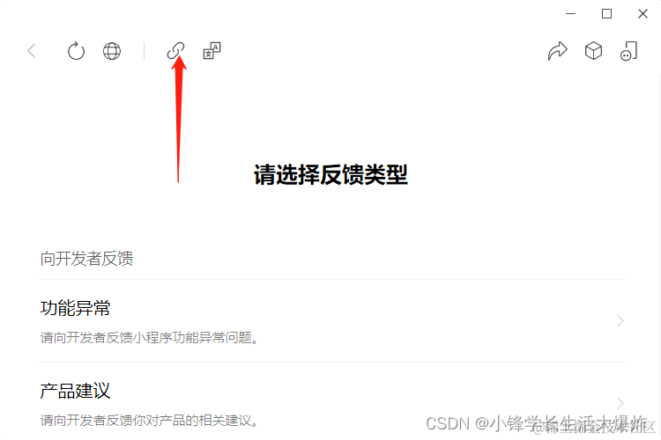The image size is (661, 440).
Task: Reload the page with the refresh icon
Action: 76,51
